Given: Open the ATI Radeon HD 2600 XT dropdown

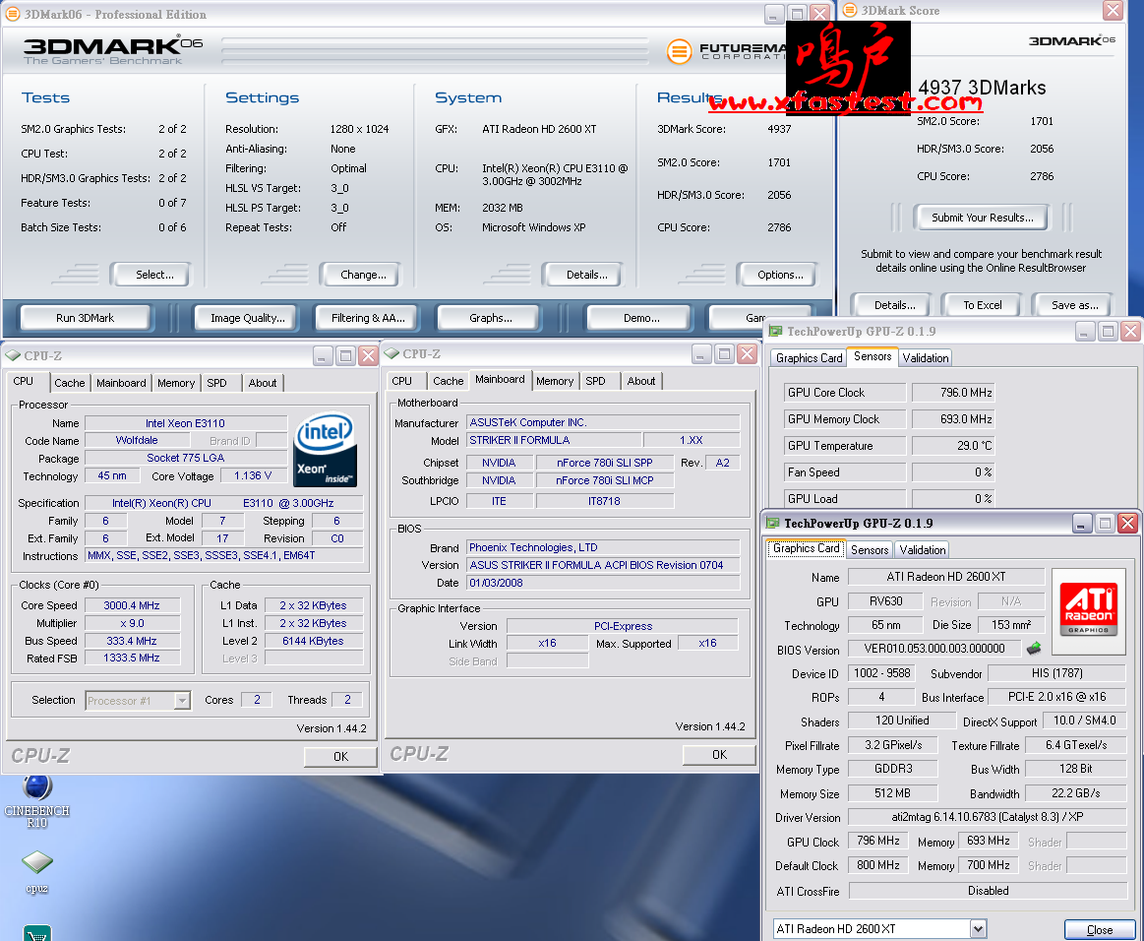Looking at the screenshot, I should pyautogui.click(x=978, y=928).
